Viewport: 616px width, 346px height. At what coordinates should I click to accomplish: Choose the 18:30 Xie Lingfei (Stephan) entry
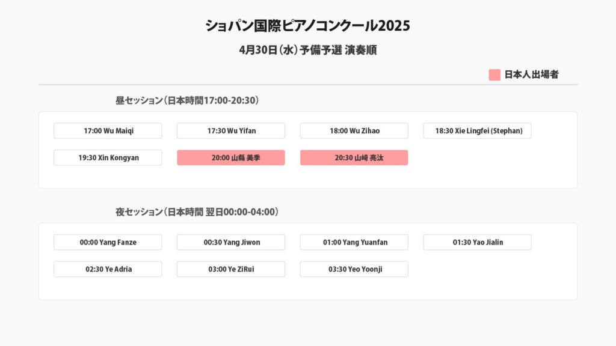(x=478, y=131)
